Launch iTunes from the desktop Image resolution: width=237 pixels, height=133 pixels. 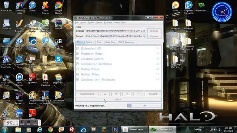(x=32, y=6)
